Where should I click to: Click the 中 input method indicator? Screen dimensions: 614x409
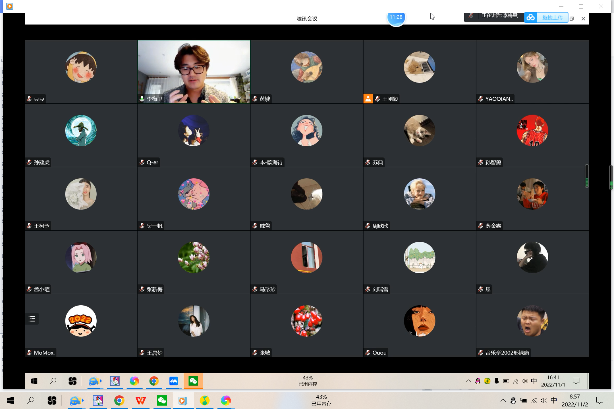click(x=553, y=400)
